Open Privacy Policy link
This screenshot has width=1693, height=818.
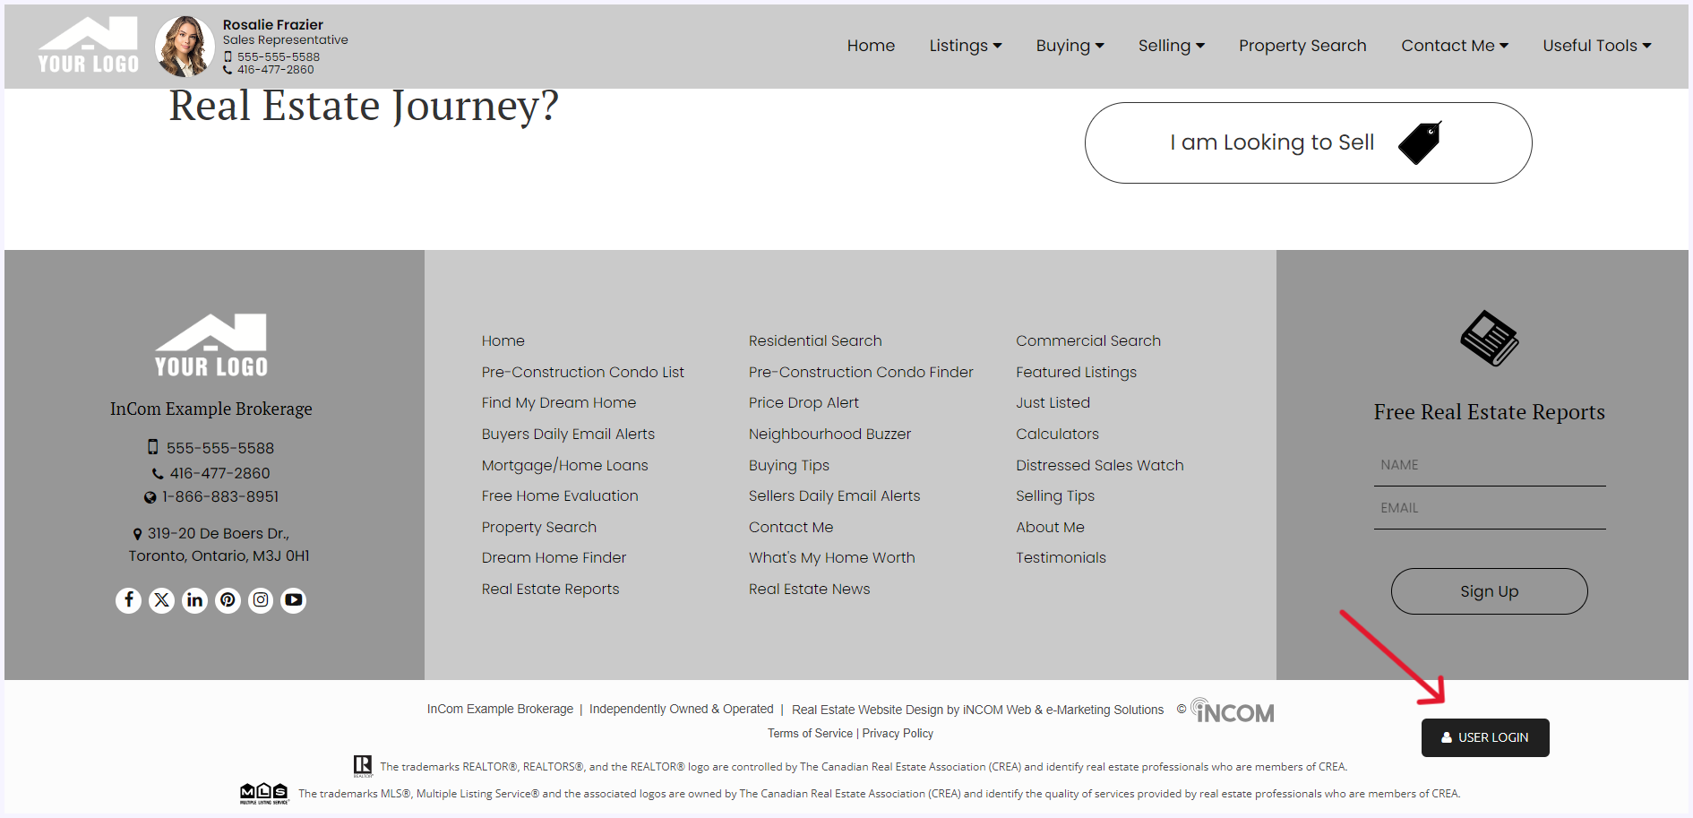(x=898, y=733)
